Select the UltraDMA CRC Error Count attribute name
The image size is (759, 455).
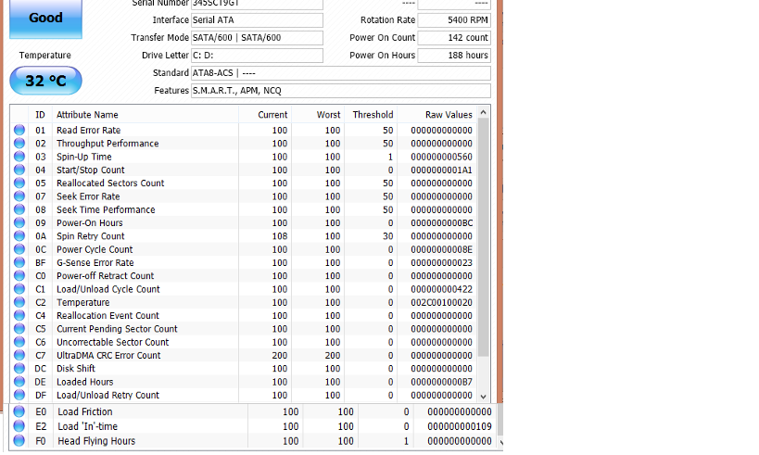coord(108,355)
